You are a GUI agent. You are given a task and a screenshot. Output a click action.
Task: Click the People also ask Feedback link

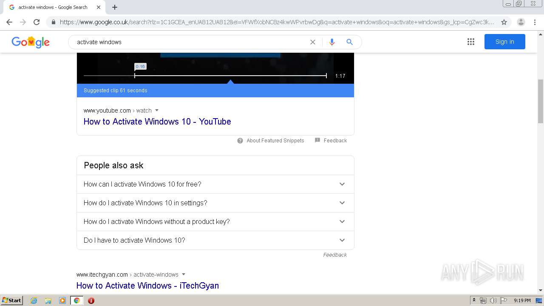(335, 255)
